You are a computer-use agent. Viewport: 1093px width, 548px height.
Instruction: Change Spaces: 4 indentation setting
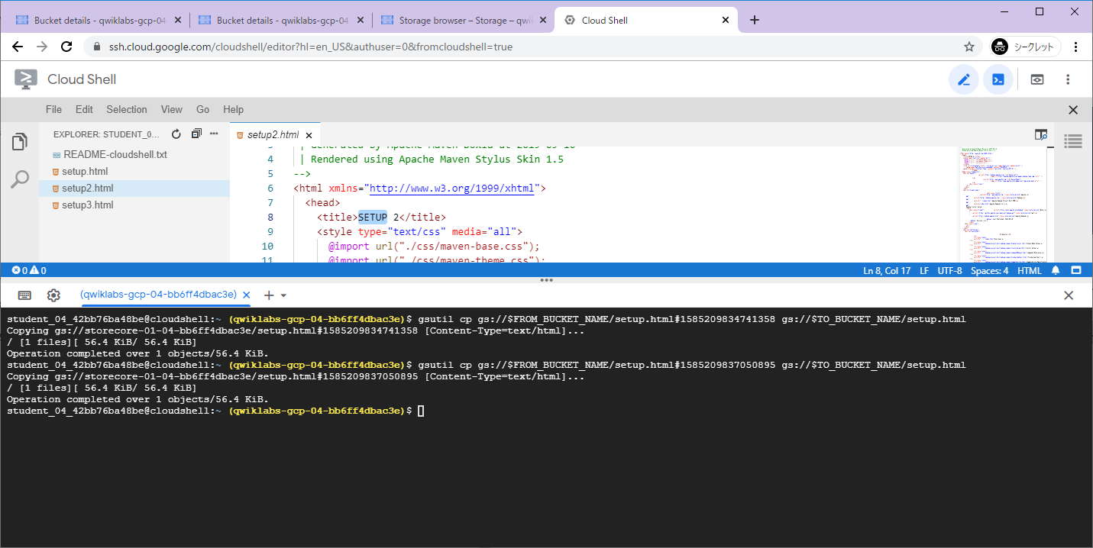(x=990, y=270)
